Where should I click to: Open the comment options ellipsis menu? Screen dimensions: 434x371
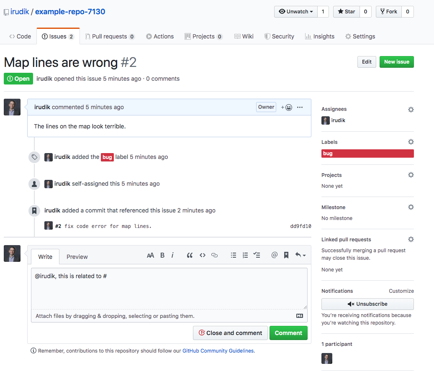(300, 107)
